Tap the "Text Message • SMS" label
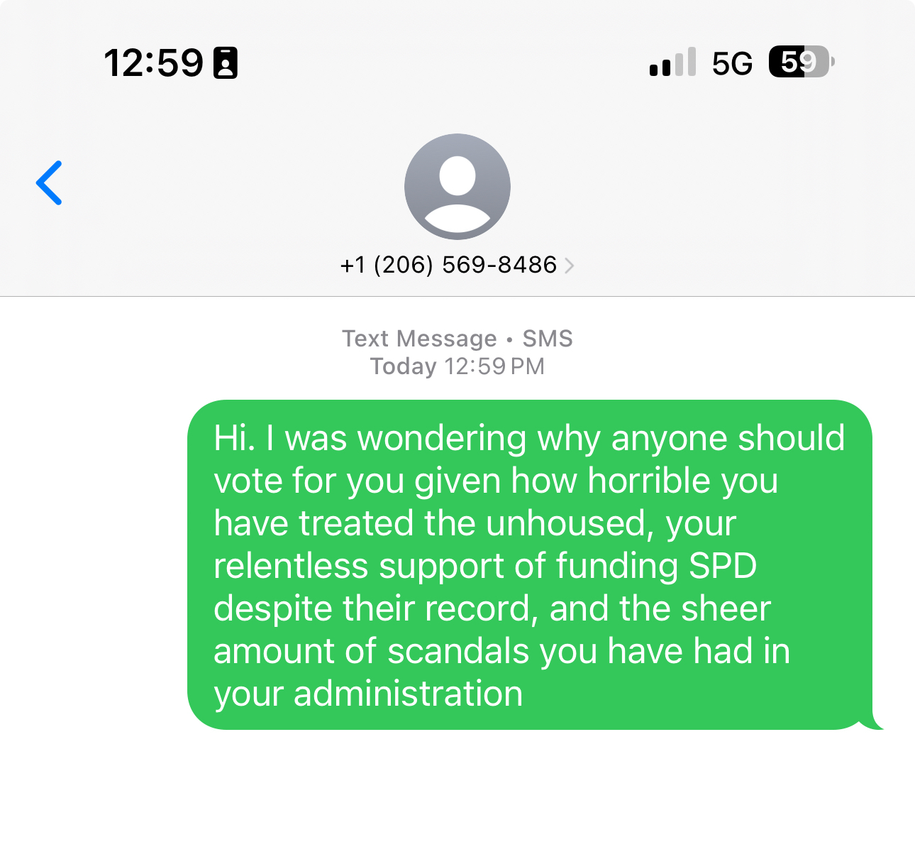Screen dimensions: 915x847 pyautogui.click(x=457, y=339)
